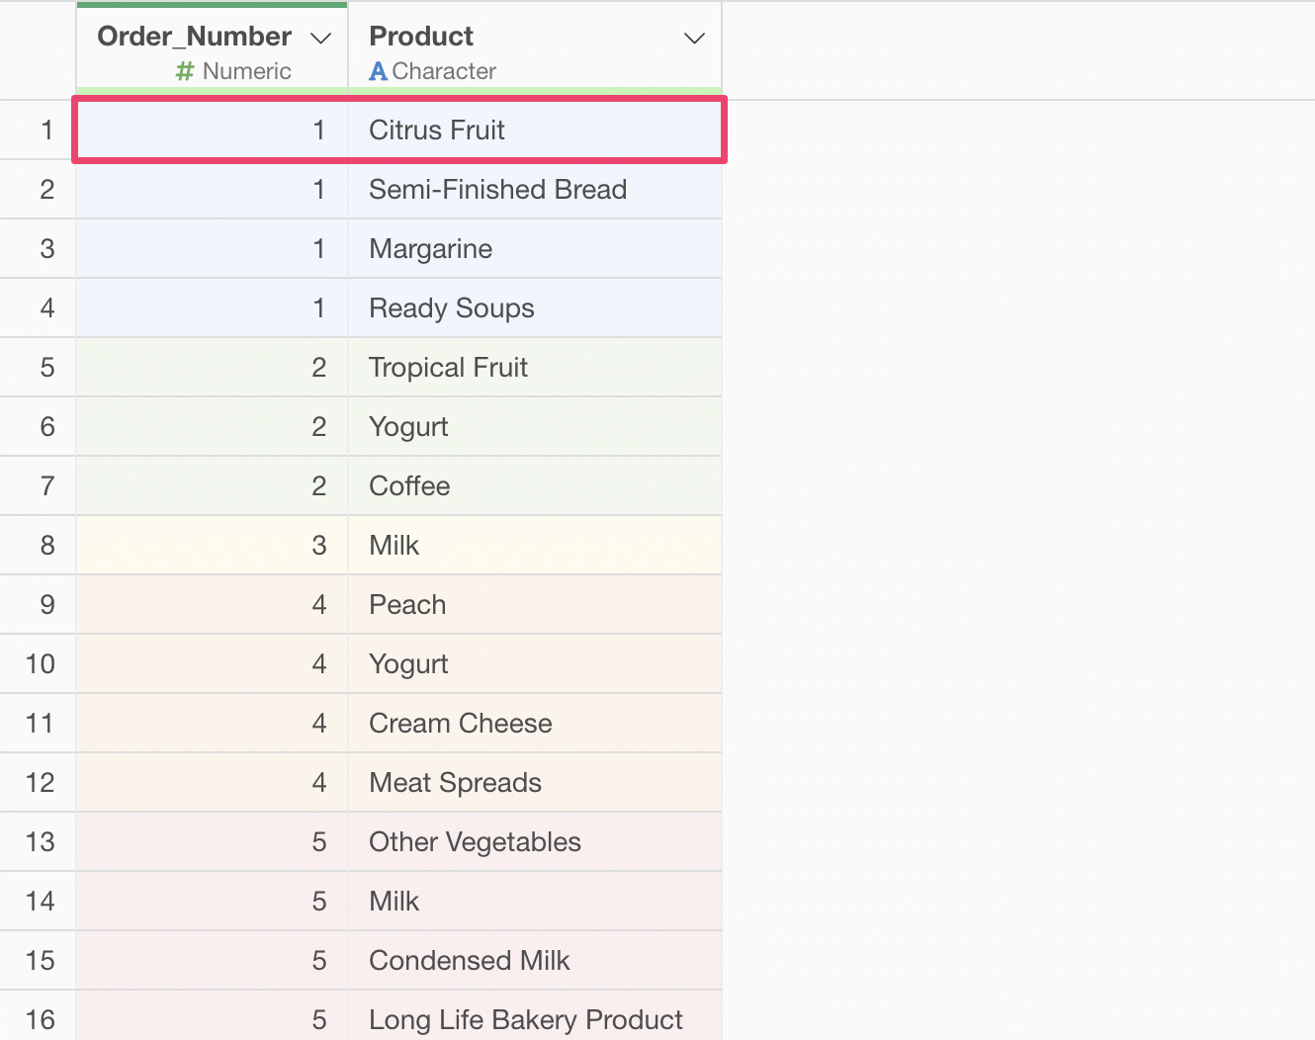Select the Other Vegetables cell

pyautogui.click(x=475, y=842)
